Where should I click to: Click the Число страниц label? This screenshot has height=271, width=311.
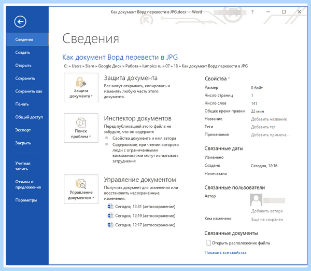(219, 96)
